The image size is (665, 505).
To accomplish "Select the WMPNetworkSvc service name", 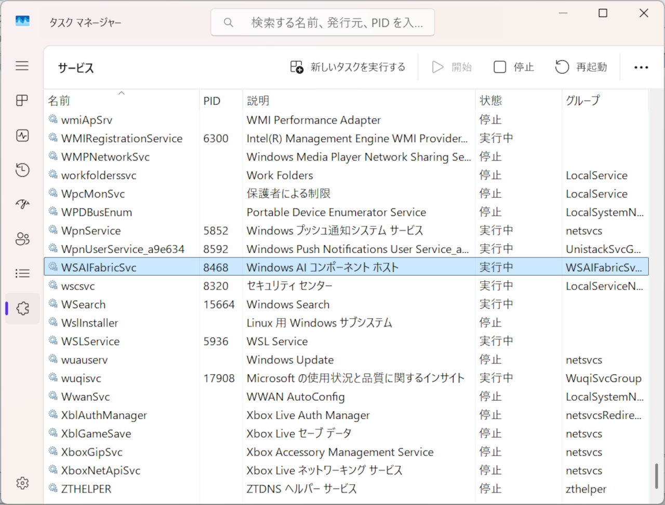I will [x=105, y=157].
